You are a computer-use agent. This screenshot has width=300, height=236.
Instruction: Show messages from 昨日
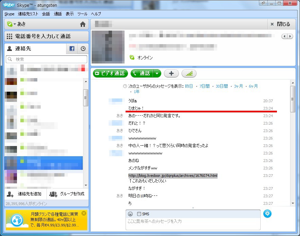point(189,86)
